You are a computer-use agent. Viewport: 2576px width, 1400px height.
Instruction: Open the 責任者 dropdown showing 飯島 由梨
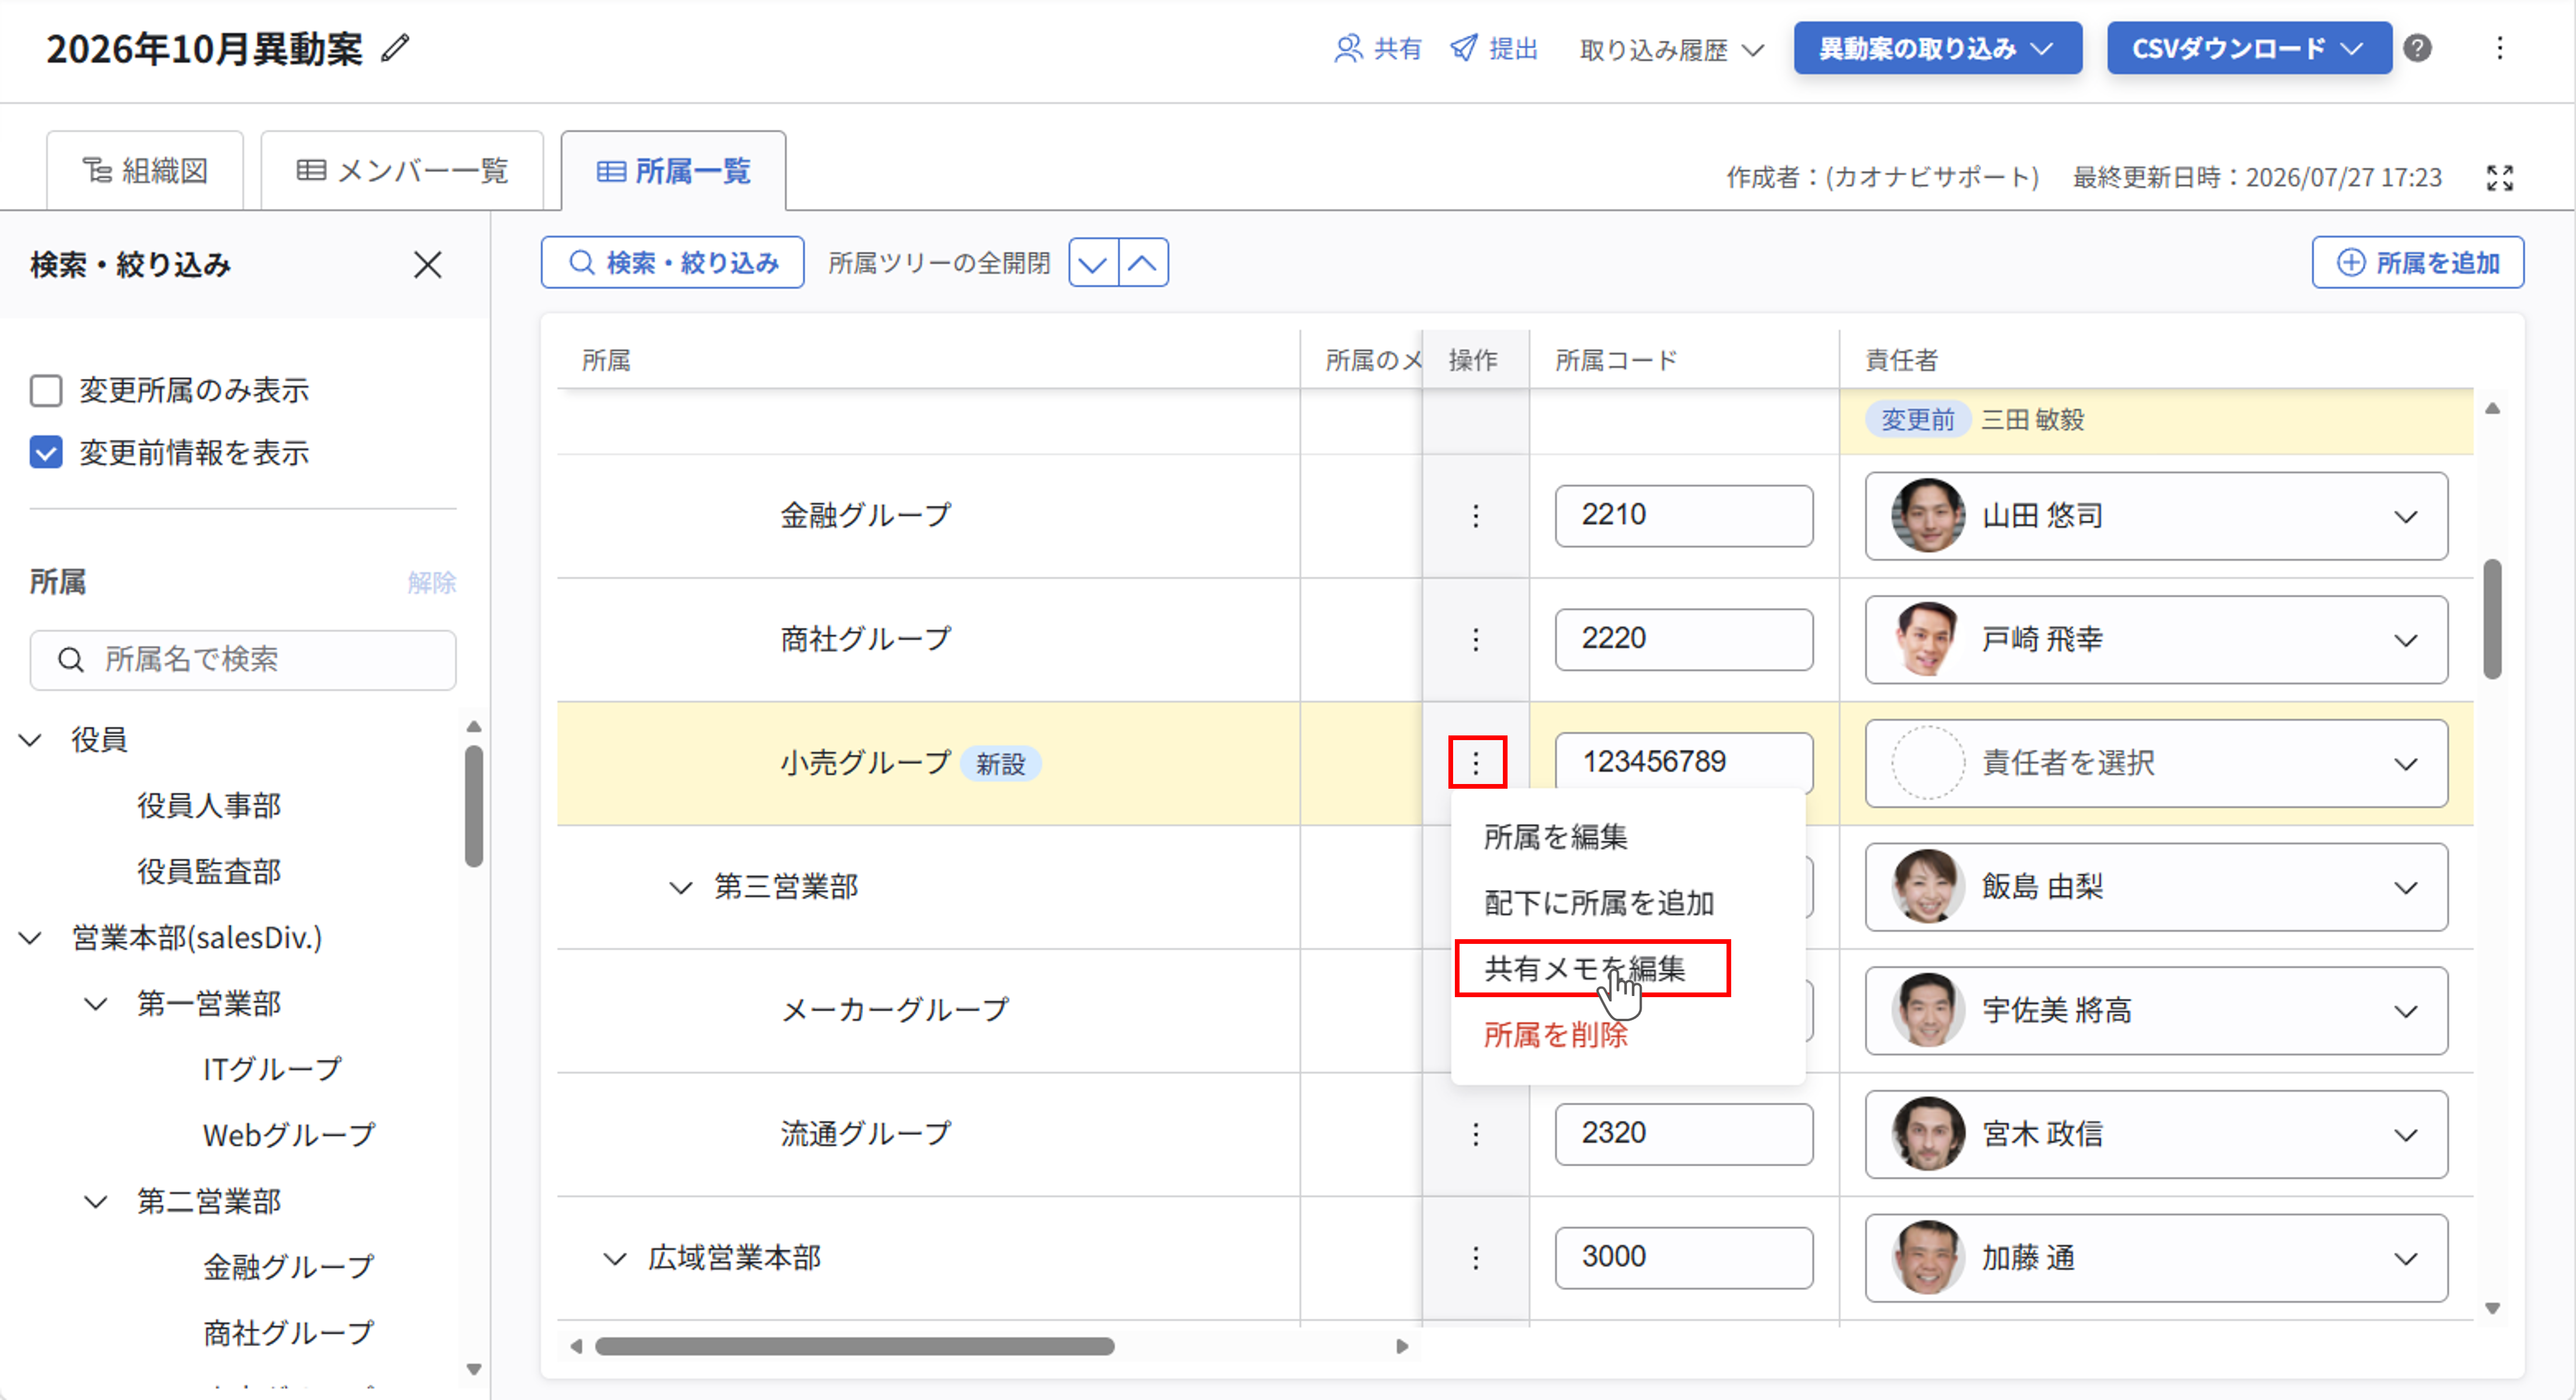click(2156, 887)
